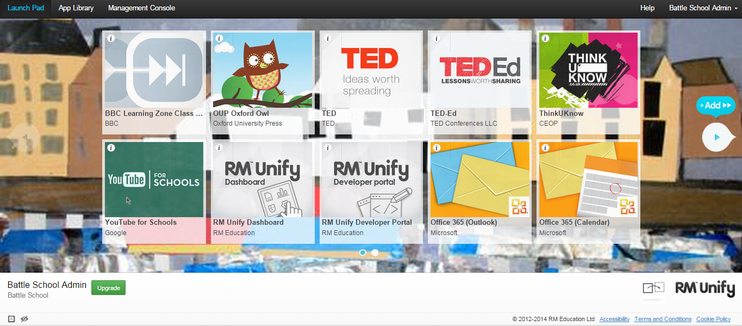The height and width of the screenshot is (326, 742).
Task: Show info for the BBC Learning Zone tile
Action: point(111,39)
